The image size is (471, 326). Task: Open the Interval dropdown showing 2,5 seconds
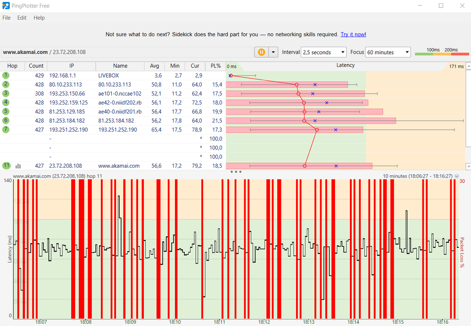324,52
